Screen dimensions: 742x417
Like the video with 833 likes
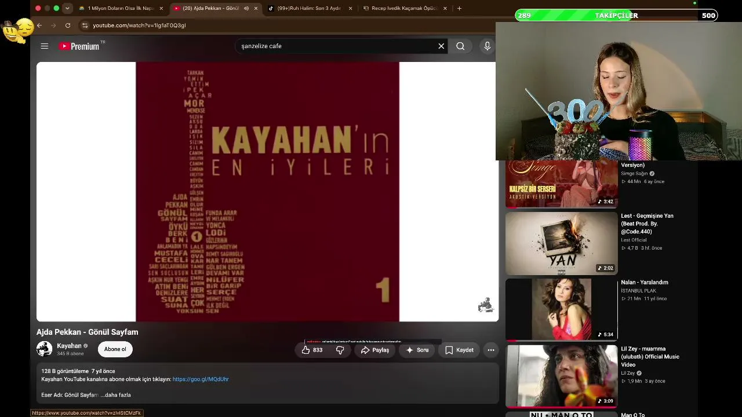312,350
